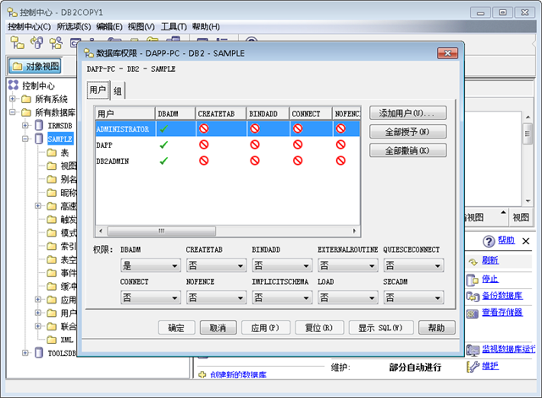Click the view storage icon

pyautogui.click(x=473, y=313)
